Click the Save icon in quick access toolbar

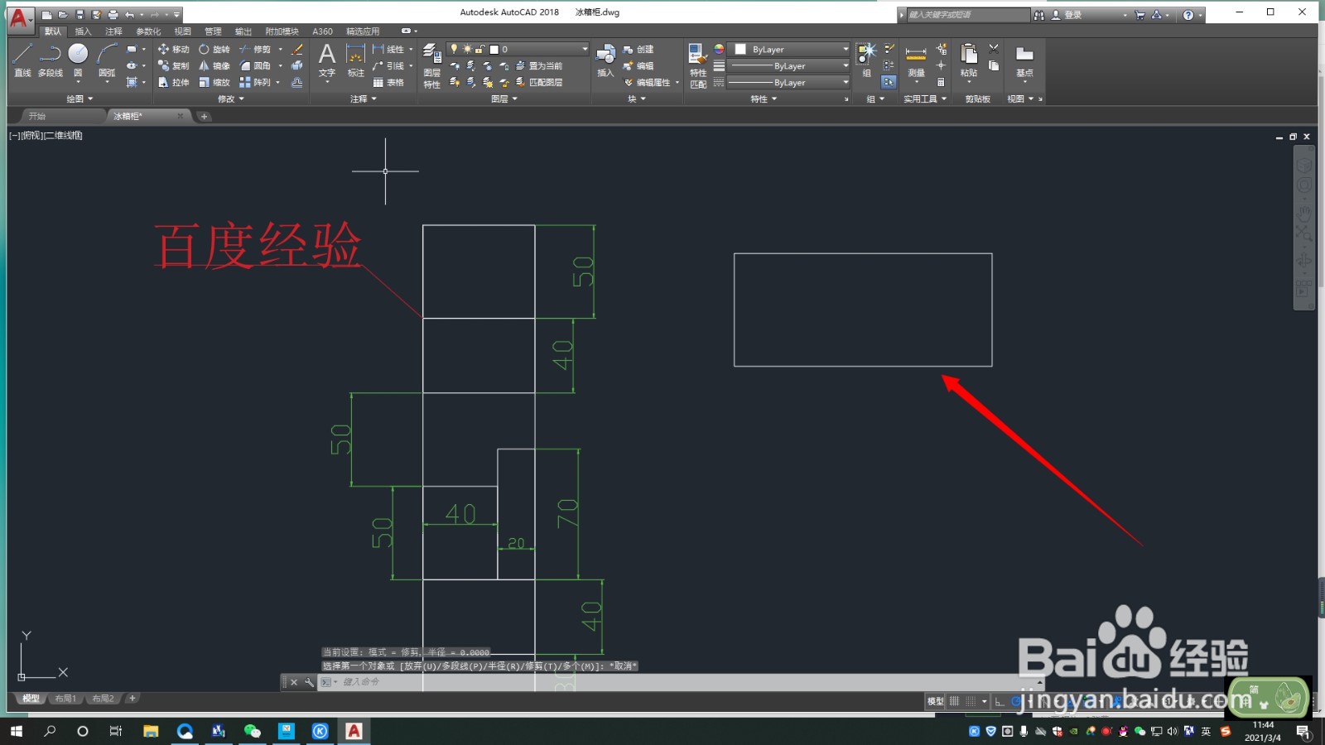pyautogui.click(x=79, y=15)
